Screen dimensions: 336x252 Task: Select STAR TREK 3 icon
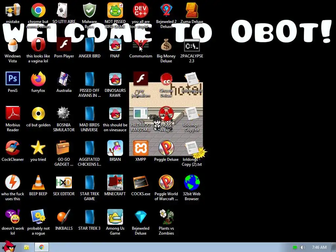point(89,217)
